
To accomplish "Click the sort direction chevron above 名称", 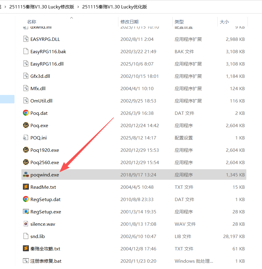I will (x=71, y=18).
